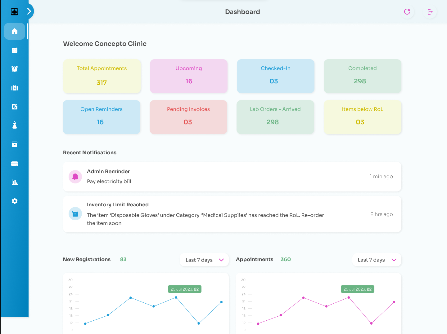The image size is (447, 334).
Task: Expand the sidebar via the chevron arrow
Action: (29, 11)
